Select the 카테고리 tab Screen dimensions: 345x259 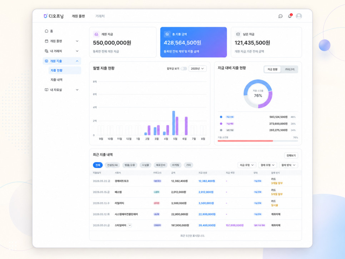(290, 69)
